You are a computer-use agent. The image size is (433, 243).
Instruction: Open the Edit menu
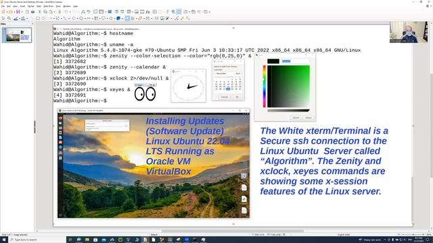click(x=9, y=6)
